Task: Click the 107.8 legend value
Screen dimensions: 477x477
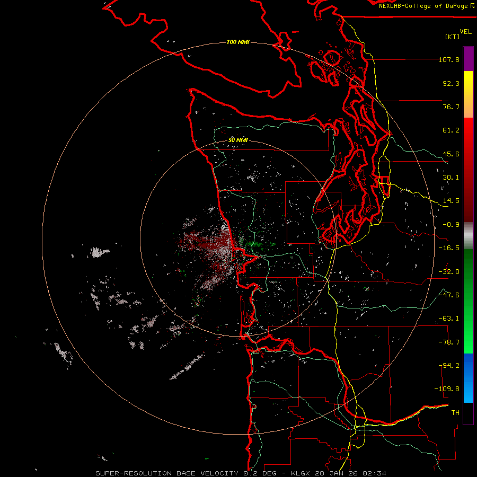Action: point(449,59)
